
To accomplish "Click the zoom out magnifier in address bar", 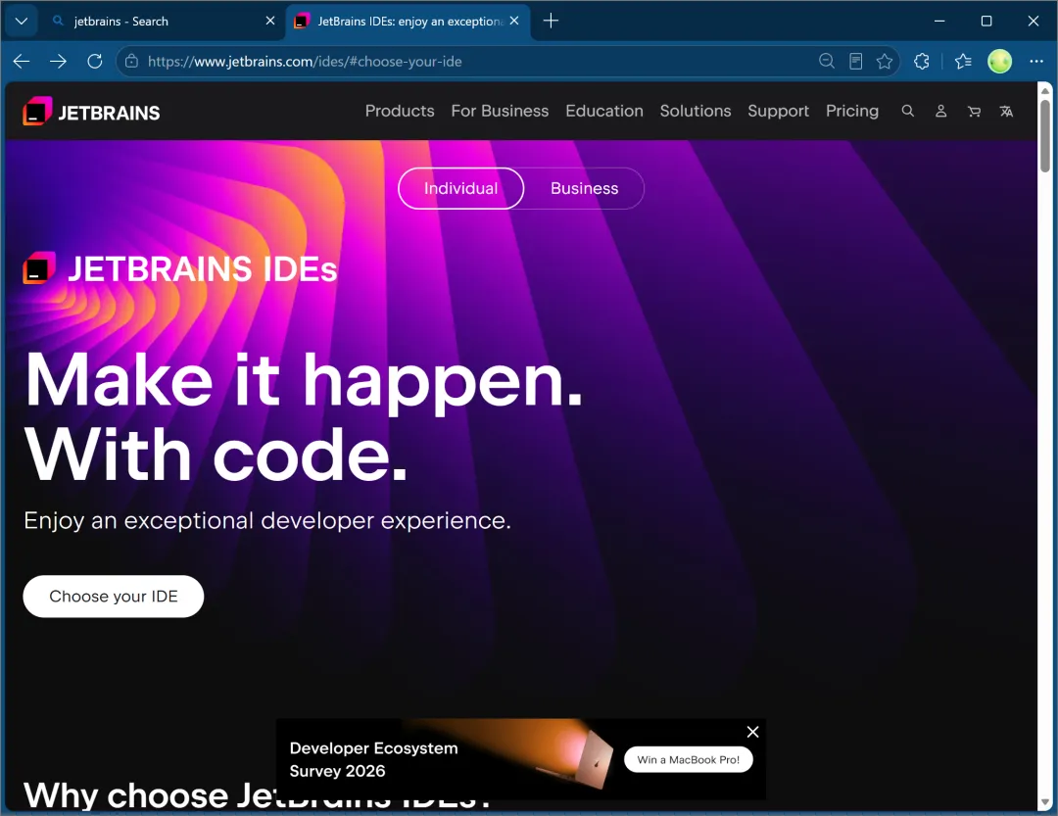I will 826,62.
